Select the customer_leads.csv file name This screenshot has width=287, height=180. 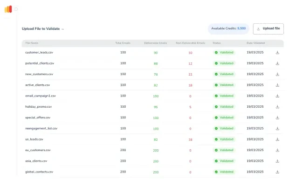39,52
